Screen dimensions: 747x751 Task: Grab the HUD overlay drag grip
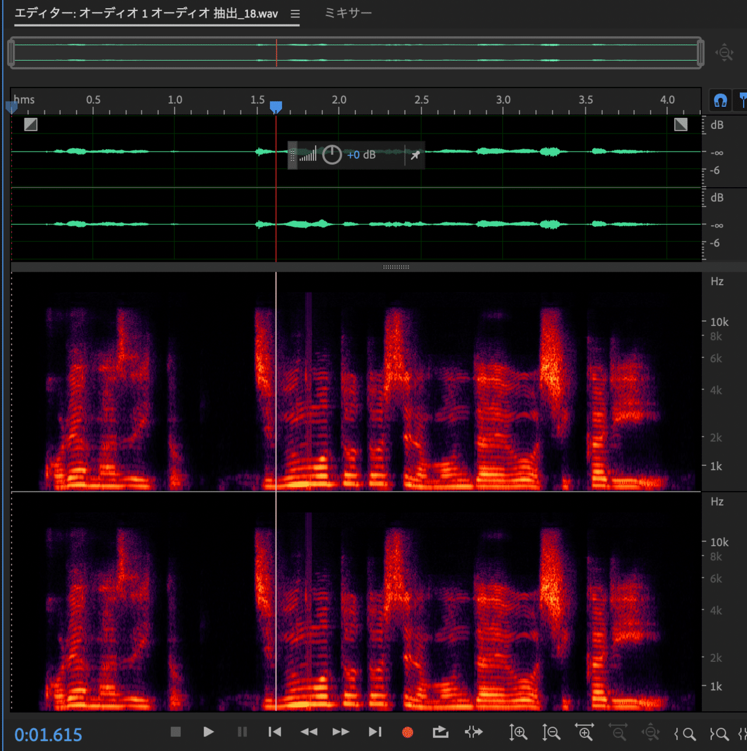click(292, 155)
